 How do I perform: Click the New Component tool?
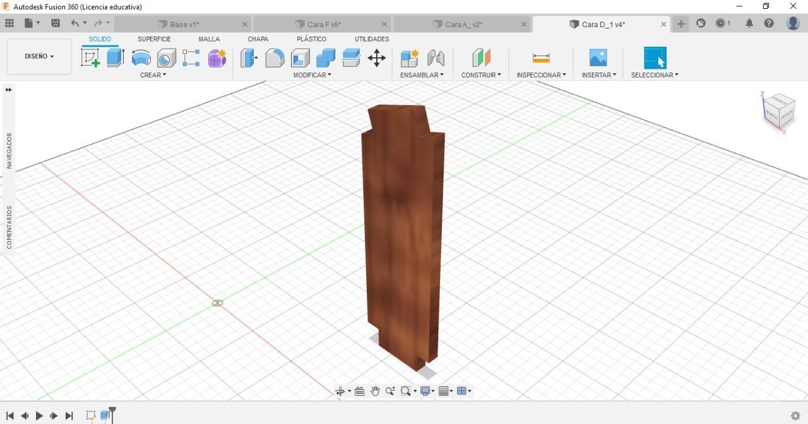(410, 58)
